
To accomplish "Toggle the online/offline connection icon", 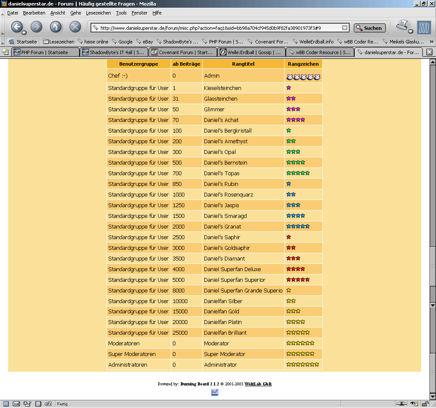I will [401, 404].
